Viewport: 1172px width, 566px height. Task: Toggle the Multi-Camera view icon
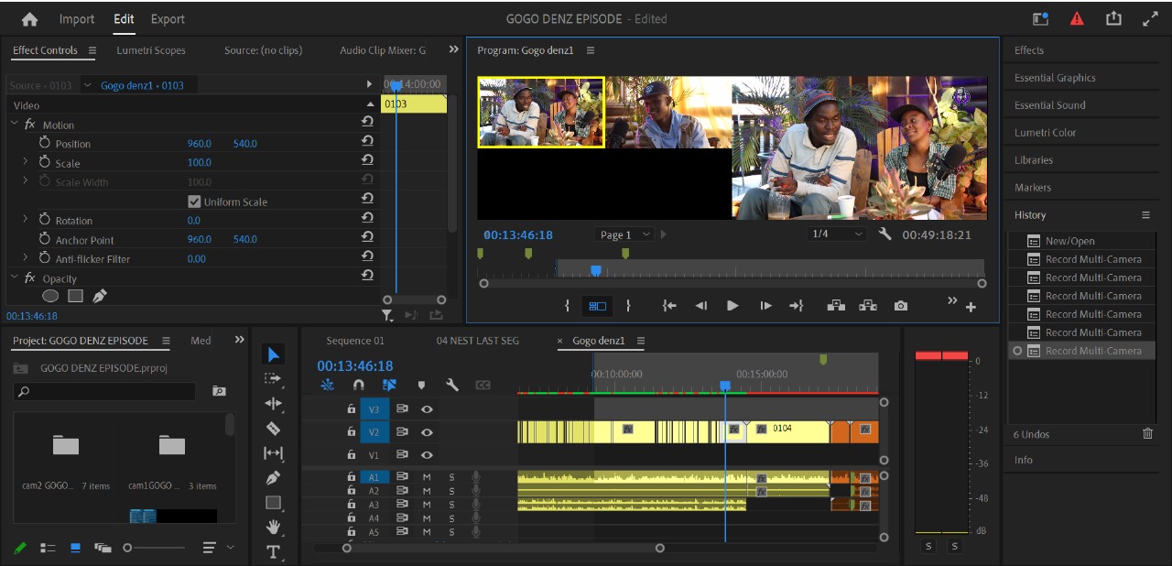pos(598,306)
